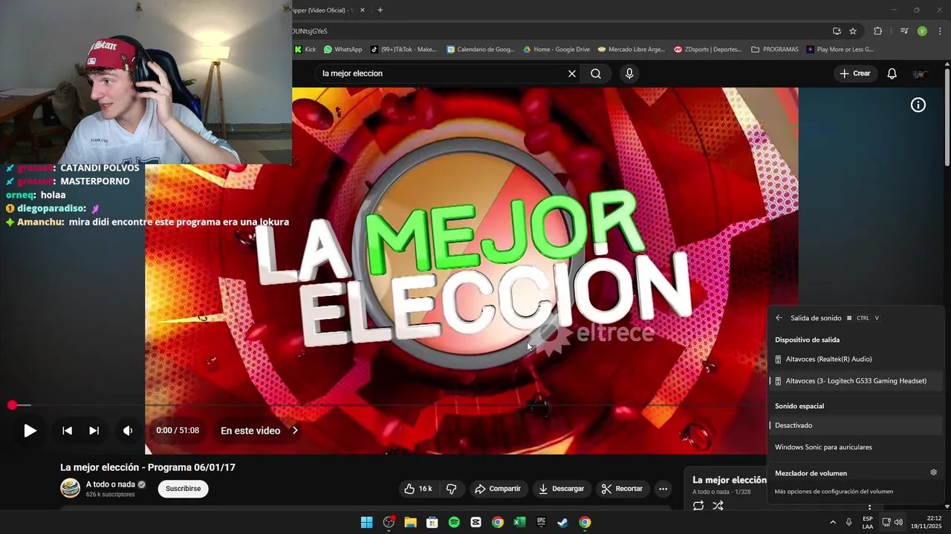Click the Suscribirse button
This screenshot has width=951, height=534.
click(x=184, y=489)
